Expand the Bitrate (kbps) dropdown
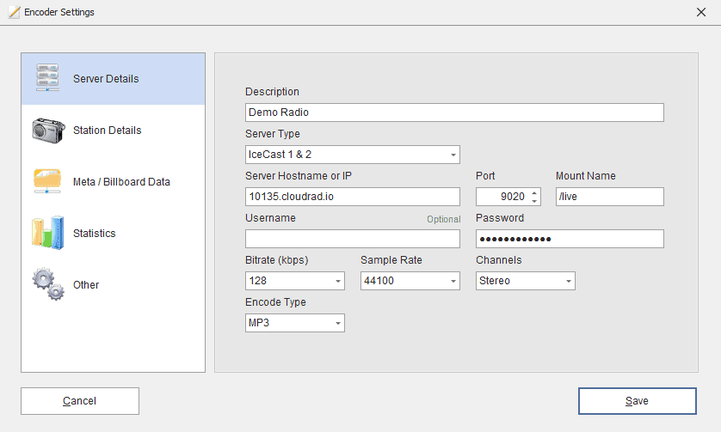721x432 pixels. (x=337, y=281)
